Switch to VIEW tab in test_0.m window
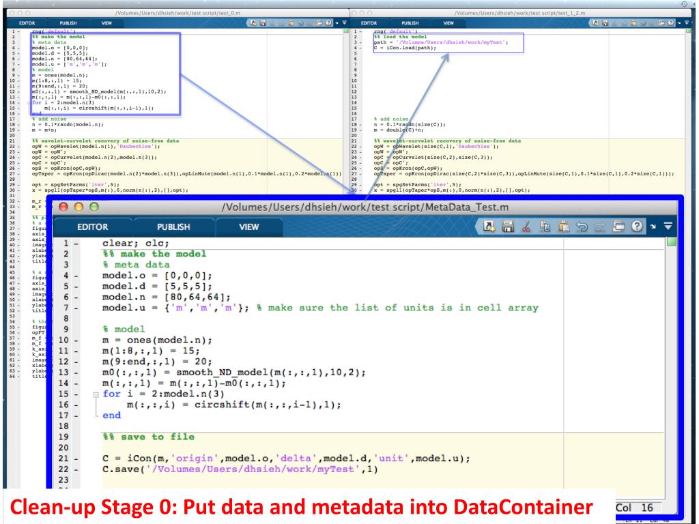699x524 pixels. (106, 23)
